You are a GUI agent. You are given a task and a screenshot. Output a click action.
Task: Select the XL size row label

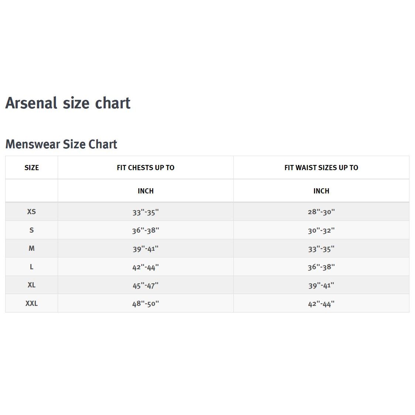31,285
